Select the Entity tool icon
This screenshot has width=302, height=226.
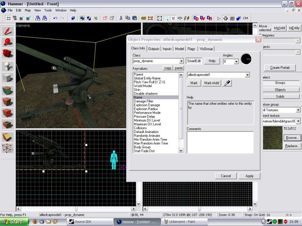[x=7, y=66]
